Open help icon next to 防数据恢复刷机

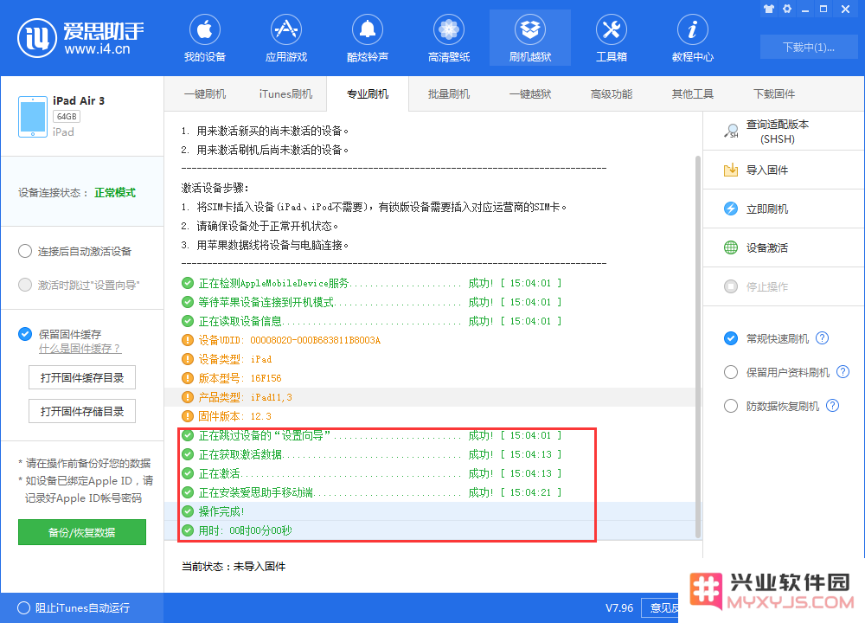[x=832, y=406]
